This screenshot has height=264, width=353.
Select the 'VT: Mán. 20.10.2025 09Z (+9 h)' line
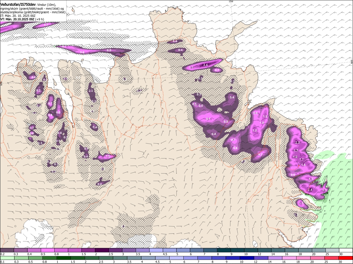coord(22,19)
